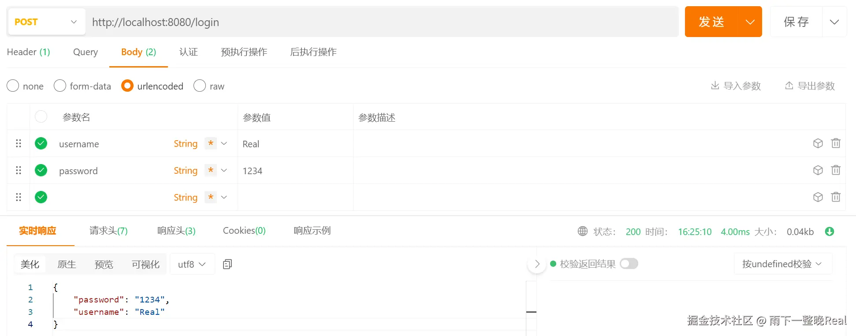Viewport: 856px width, 336px height.
Task: Grab the drag handle of password row
Action: 19,170
